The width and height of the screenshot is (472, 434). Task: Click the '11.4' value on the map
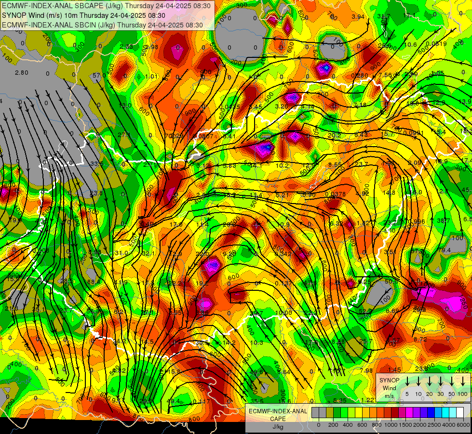pyautogui.click(x=256, y=195)
